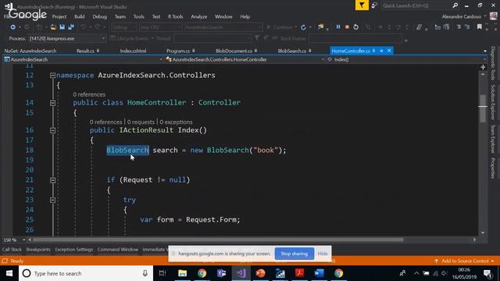The width and height of the screenshot is (500, 281).
Task: Open the Exception Settings panel tab
Action: coord(74,250)
